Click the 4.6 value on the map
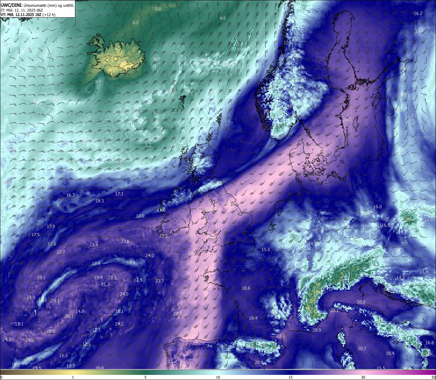The width and height of the screenshot is (436, 380). pyautogui.click(x=223, y=18)
